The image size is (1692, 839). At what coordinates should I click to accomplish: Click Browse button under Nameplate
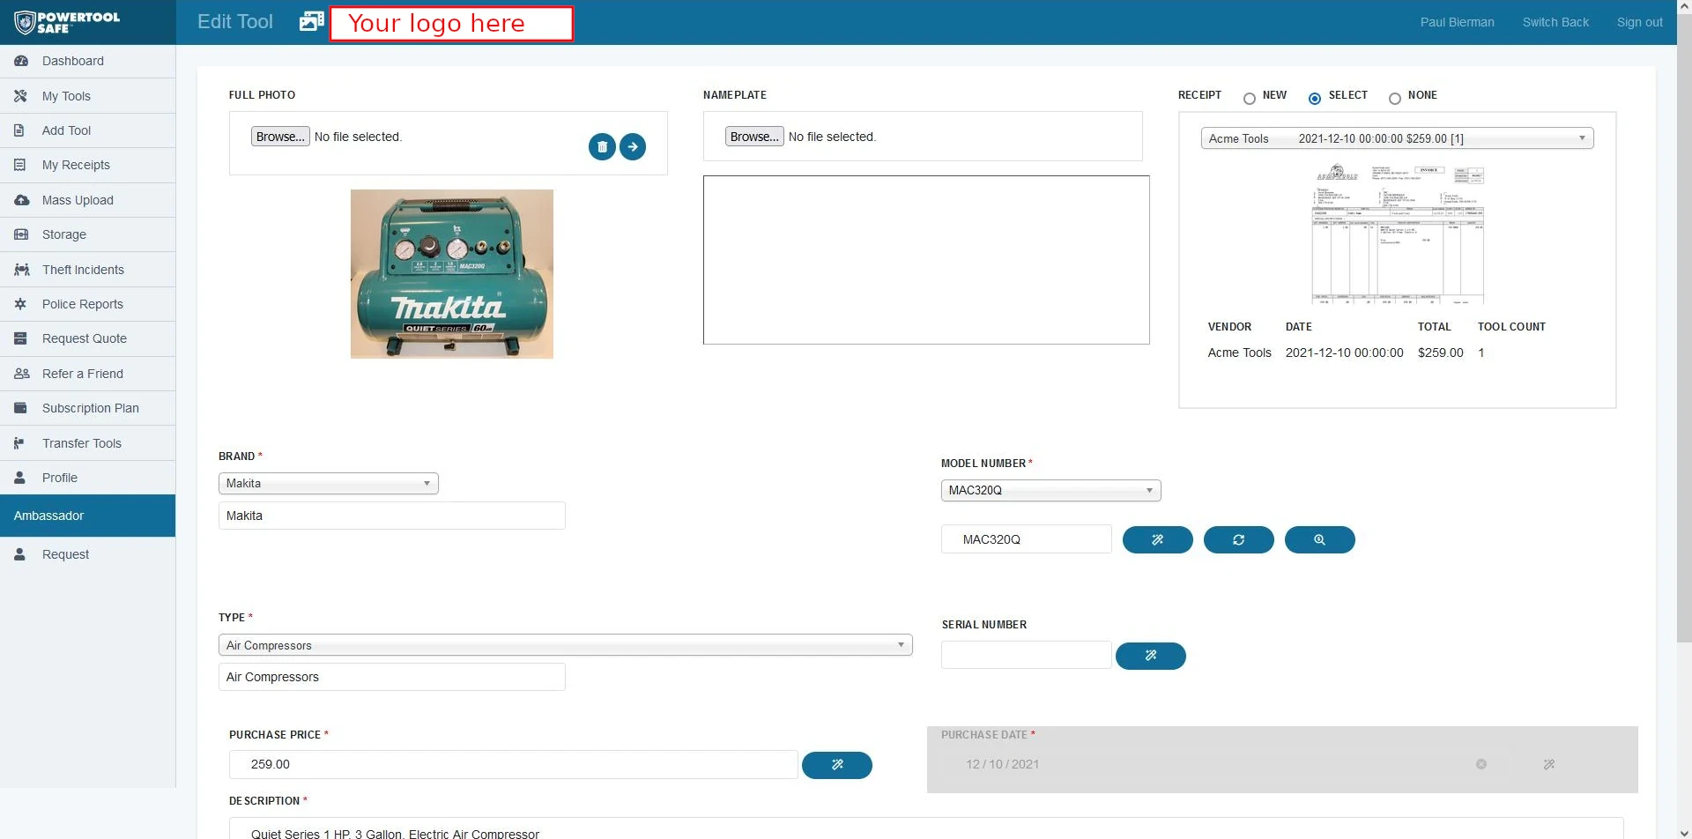point(753,137)
